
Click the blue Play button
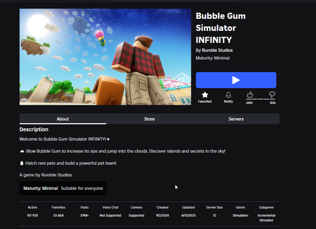pos(236,80)
